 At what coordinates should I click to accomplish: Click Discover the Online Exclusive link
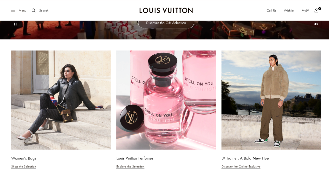point(241,167)
